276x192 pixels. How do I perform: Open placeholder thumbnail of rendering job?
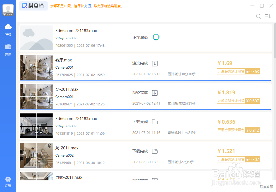(36, 38)
